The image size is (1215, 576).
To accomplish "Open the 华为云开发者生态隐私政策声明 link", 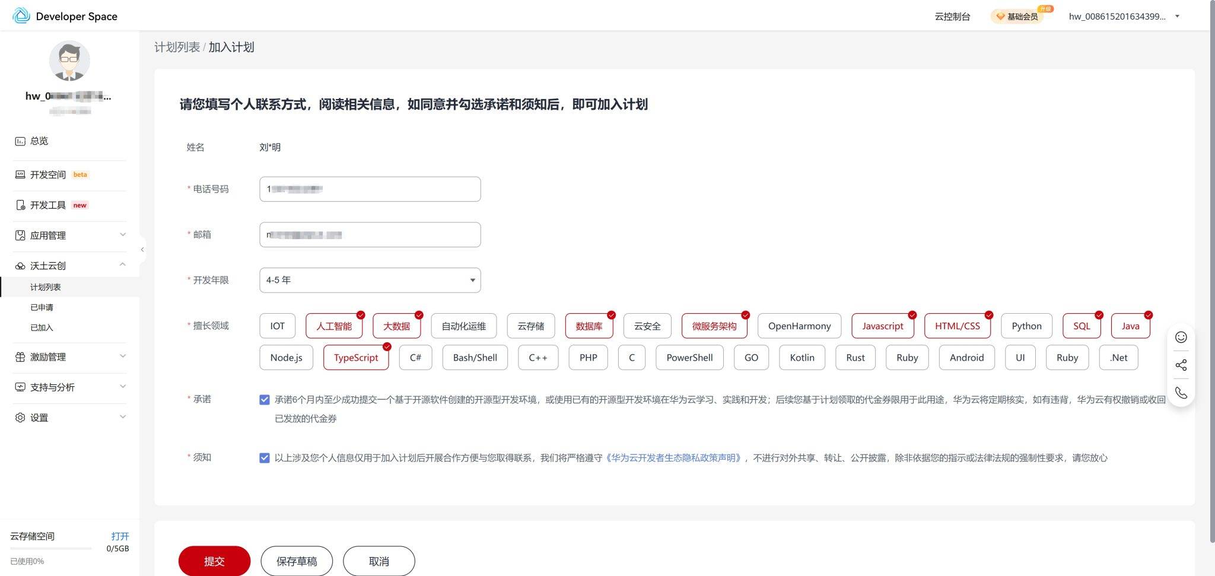I will [674, 458].
